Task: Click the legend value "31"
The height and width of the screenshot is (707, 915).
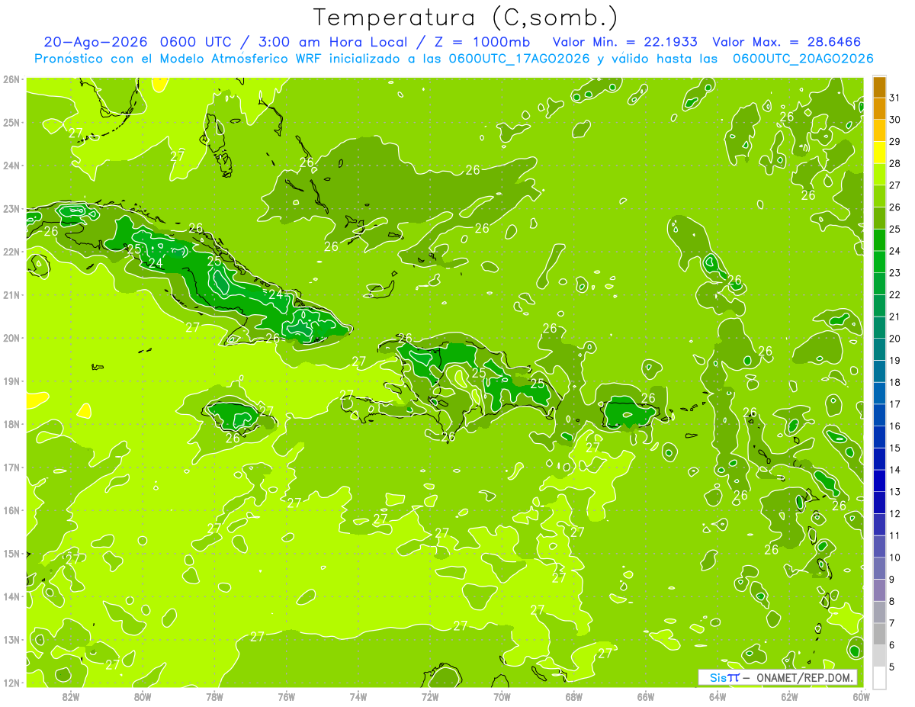Action: click(x=894, y=98)
